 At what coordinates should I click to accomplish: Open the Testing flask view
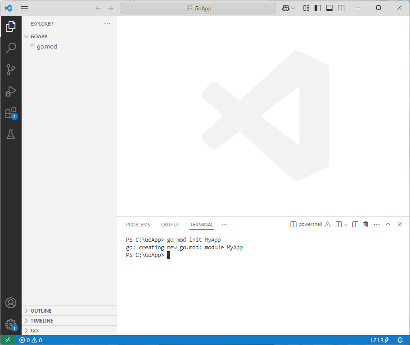11,134
